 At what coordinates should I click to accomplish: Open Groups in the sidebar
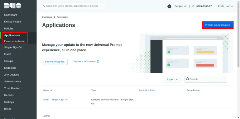coord(9,61)
